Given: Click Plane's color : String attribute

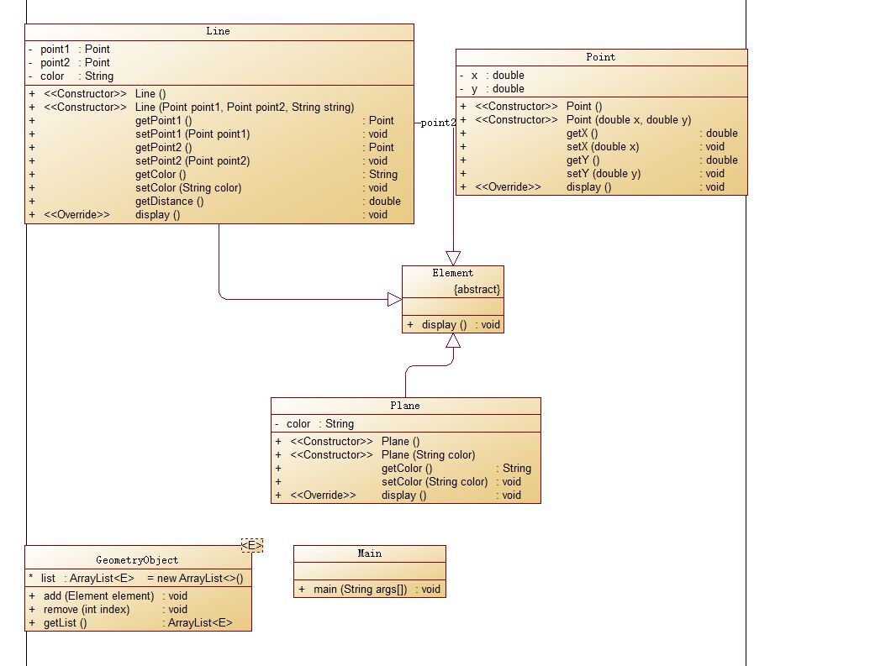Looking at the screenshot, I should click(314, 423).
